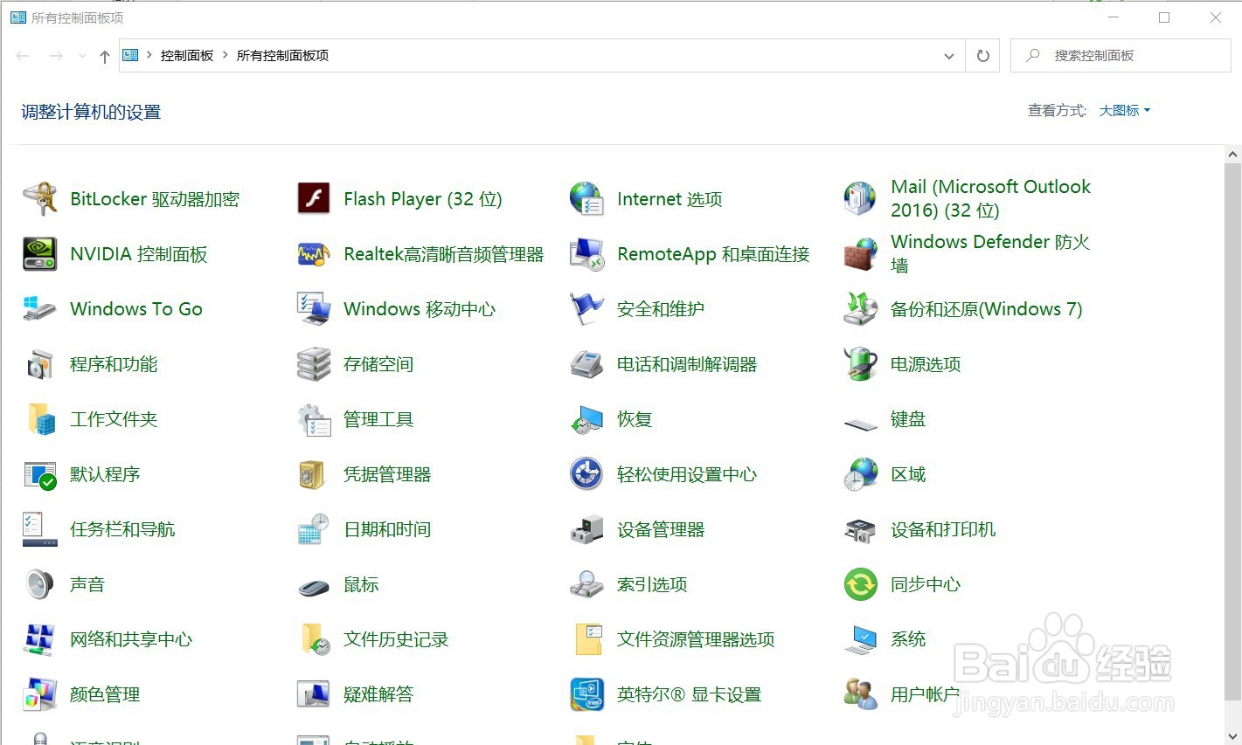Screen dimensions: 1242x745
Task: Open the 颜色管理 icon
Action: [40, 694]
